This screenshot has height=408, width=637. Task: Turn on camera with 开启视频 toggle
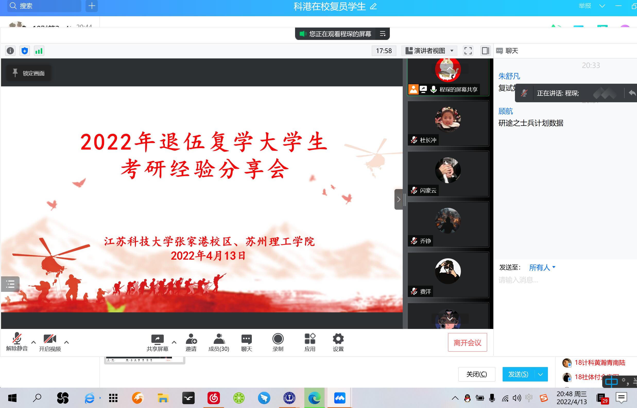(x=50, y=342)
